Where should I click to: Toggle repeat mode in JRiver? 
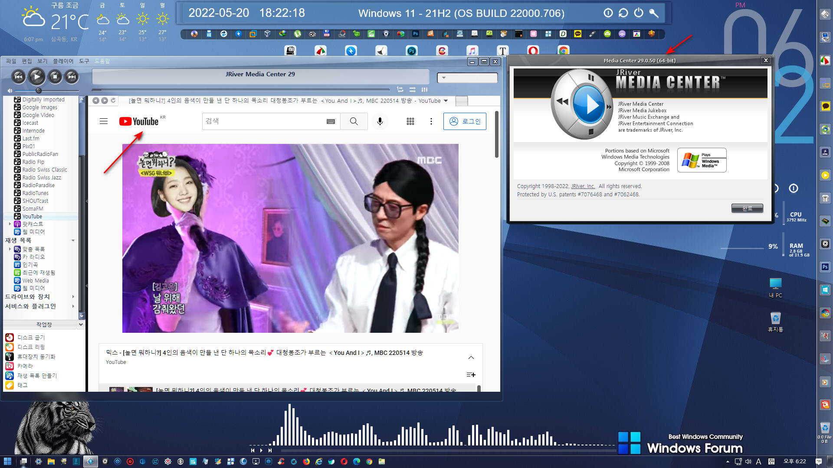click(400, 90)
